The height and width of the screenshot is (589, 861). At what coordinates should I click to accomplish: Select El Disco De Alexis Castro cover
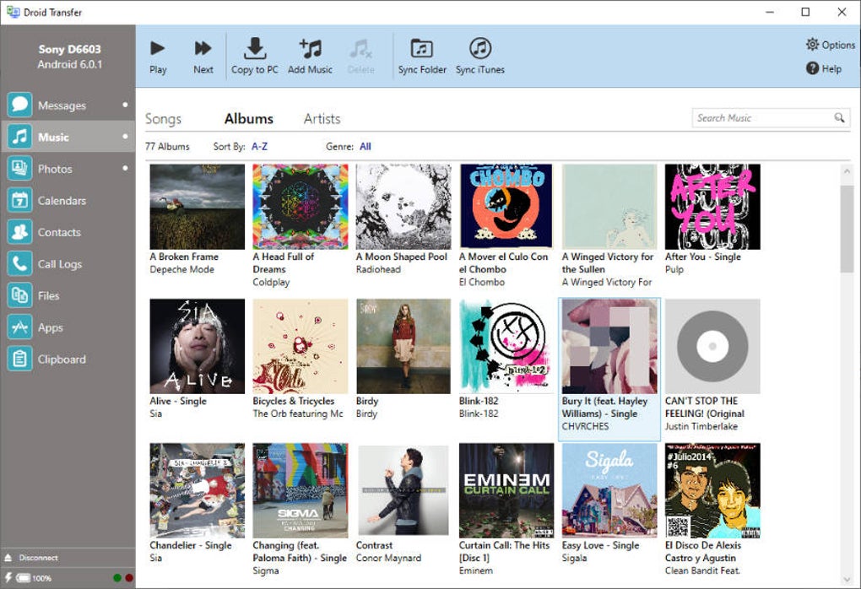click(x=712, y=491)
